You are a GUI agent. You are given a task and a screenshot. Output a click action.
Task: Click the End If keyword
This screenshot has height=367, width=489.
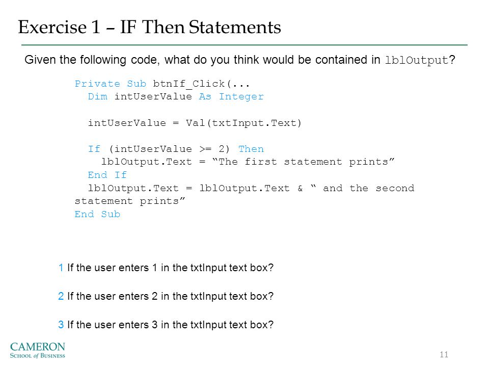coord(107,175)
